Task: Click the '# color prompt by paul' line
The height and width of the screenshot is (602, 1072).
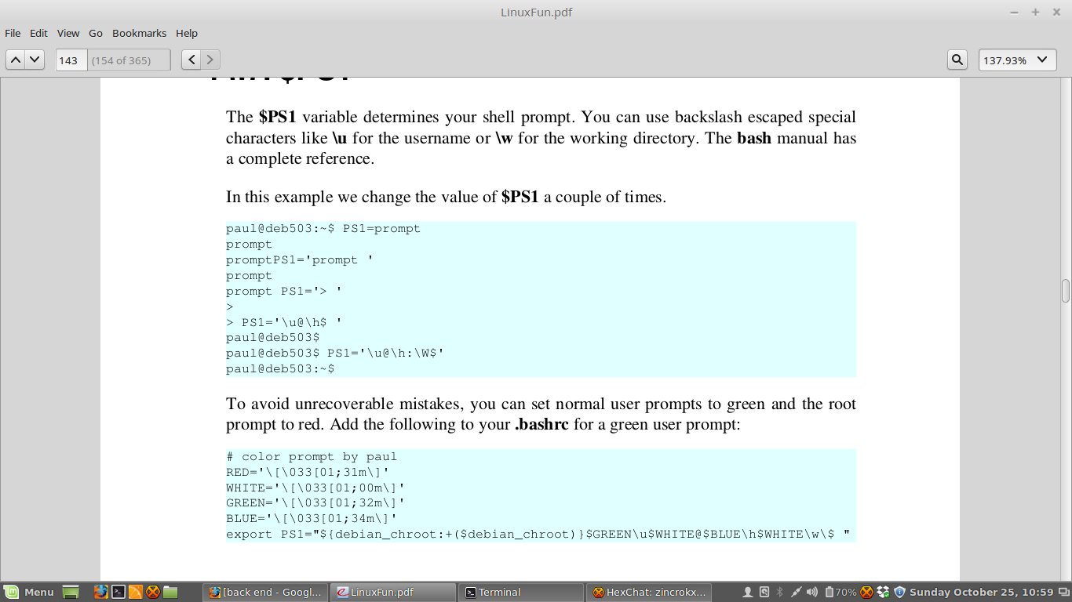Action: [312, 456]
